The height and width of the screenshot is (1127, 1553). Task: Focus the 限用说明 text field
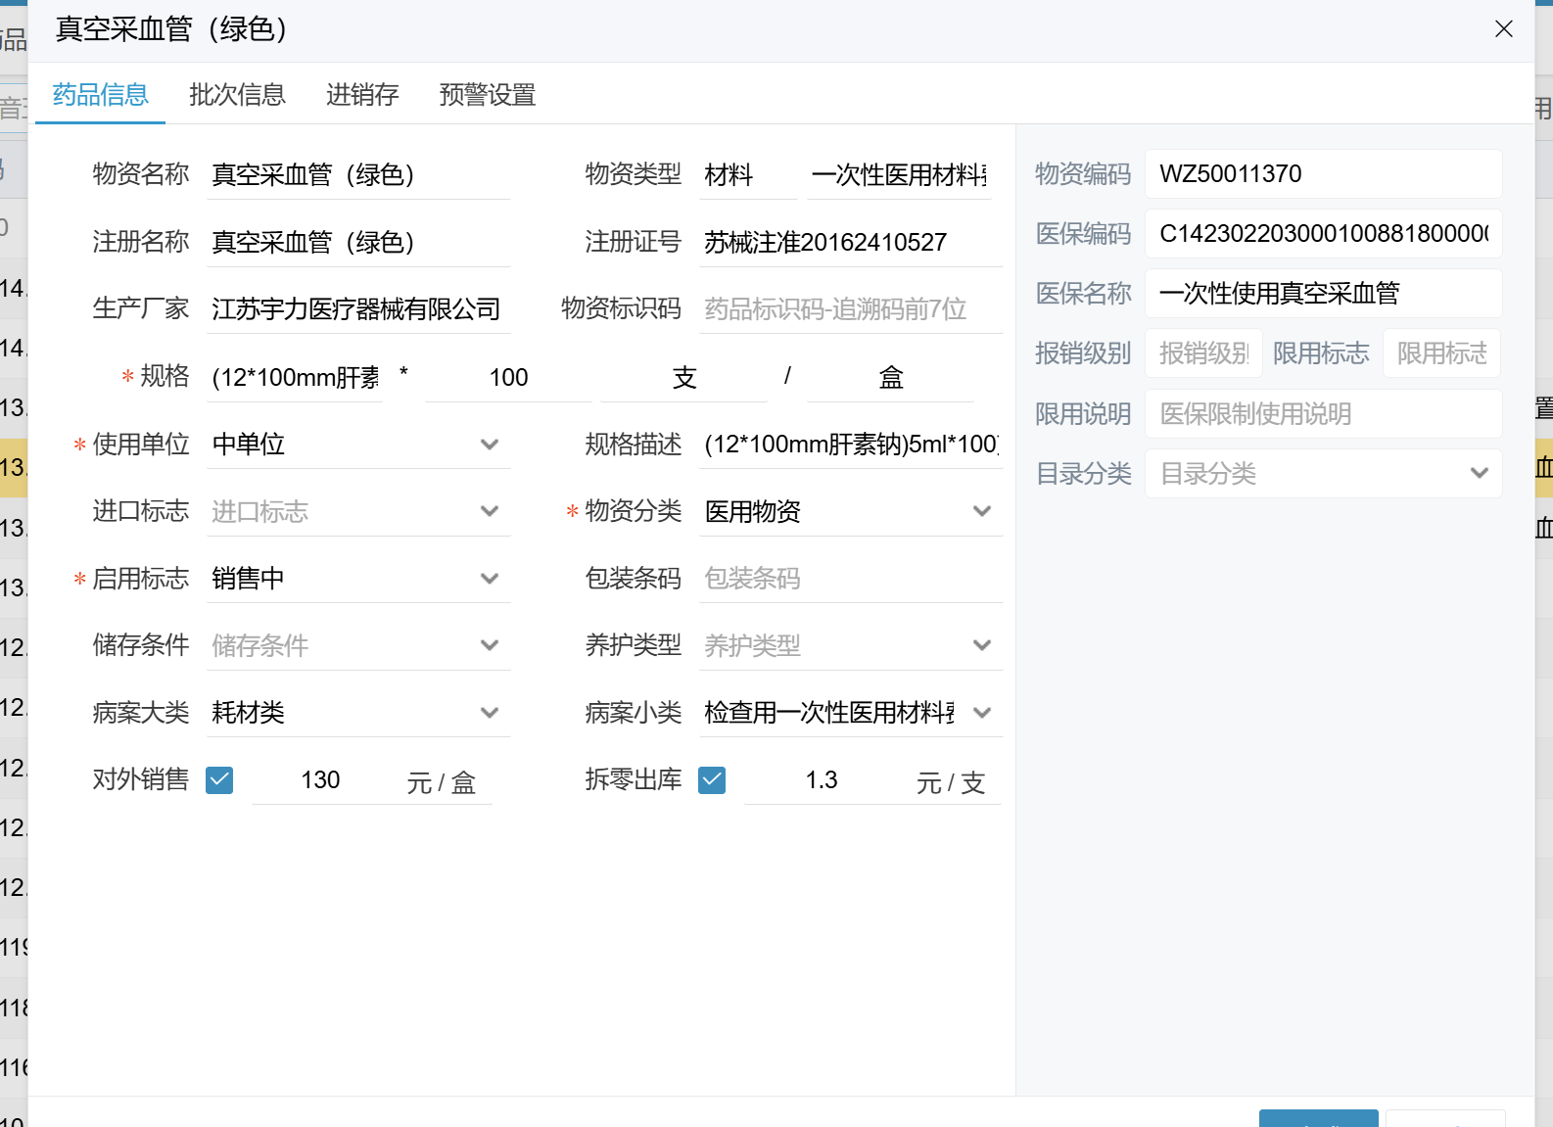1322,414
